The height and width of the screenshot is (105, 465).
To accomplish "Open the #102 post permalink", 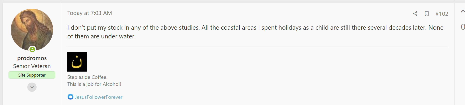I will click(442, 14).
